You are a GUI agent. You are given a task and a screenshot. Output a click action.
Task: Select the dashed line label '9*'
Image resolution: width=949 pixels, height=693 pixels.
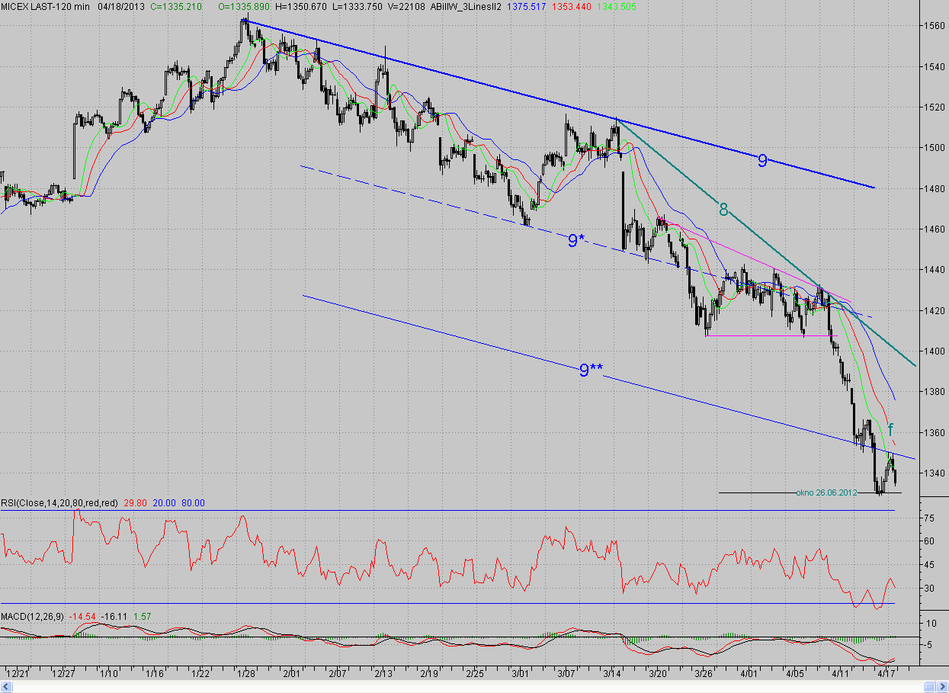coord(576,241)
